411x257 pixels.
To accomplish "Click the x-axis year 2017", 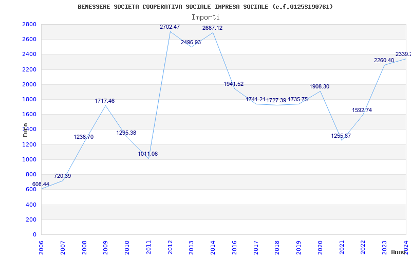I will click(x=256, y=247).
